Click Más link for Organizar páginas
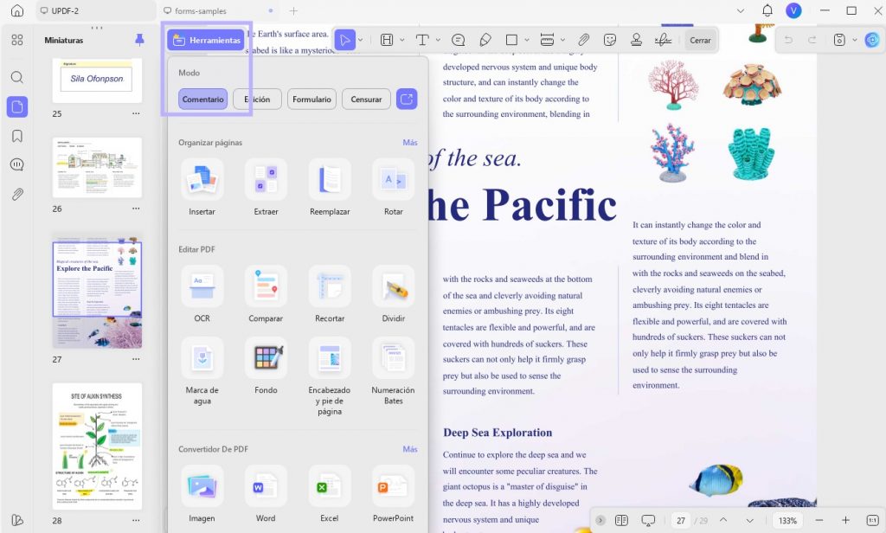Image resolution: width=886 pixels, height=533 pixels. (410, 143)
